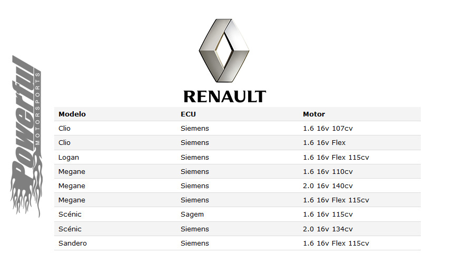
Task: Click the Renault diamond logo
Action: tap(224, 51)
